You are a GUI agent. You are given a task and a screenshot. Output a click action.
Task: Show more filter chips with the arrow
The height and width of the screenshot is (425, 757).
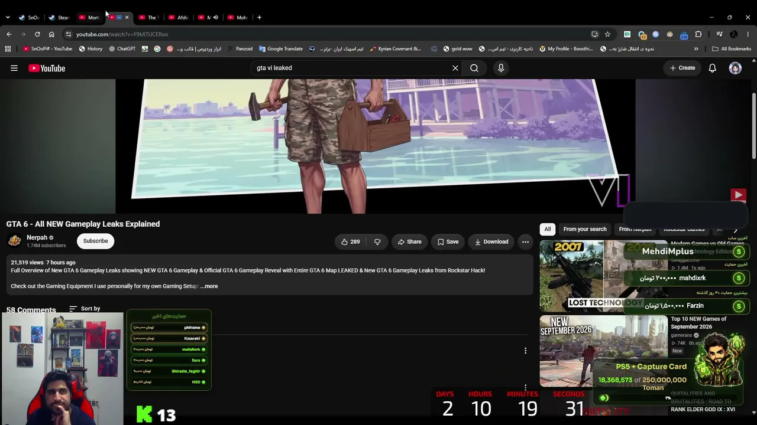coord(735,230)
